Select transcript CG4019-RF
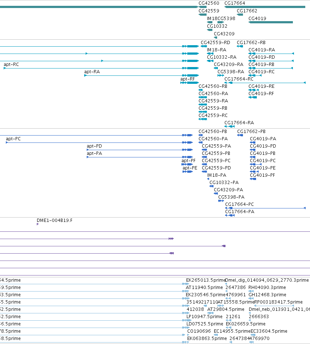The width and height of the screenshot is (310, 344). tap(261, 93)
